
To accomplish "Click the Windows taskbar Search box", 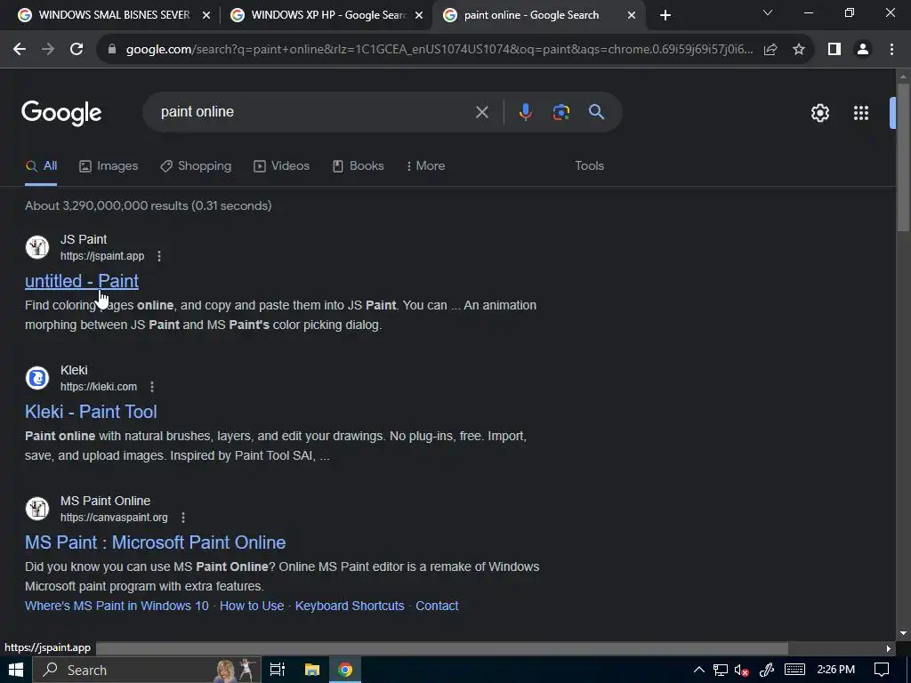I will 147,671.
